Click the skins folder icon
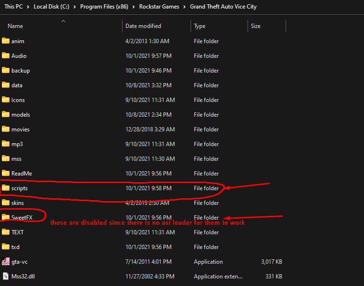 tap(6, 203)
